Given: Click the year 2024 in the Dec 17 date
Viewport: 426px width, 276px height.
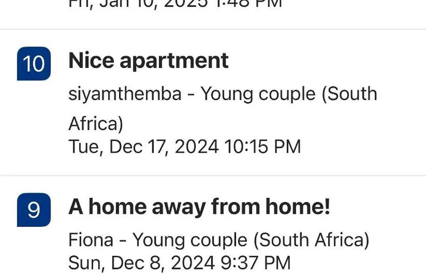Looking at the screenshot, I should coord(197,146).
